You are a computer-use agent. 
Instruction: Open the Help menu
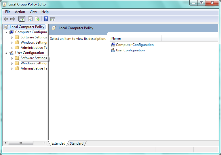click(x=45, y=12)
